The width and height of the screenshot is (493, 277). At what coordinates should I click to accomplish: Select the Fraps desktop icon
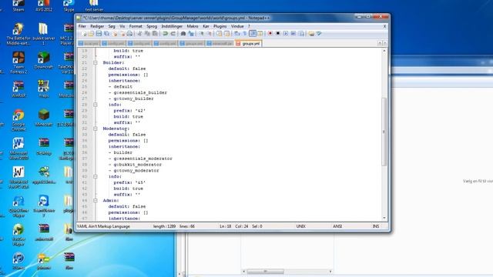(x=44, y=88)
